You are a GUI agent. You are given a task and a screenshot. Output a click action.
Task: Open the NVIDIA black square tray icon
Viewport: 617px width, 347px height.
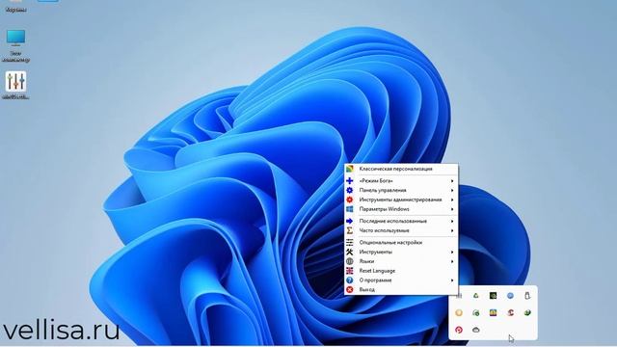click(493, 296)
